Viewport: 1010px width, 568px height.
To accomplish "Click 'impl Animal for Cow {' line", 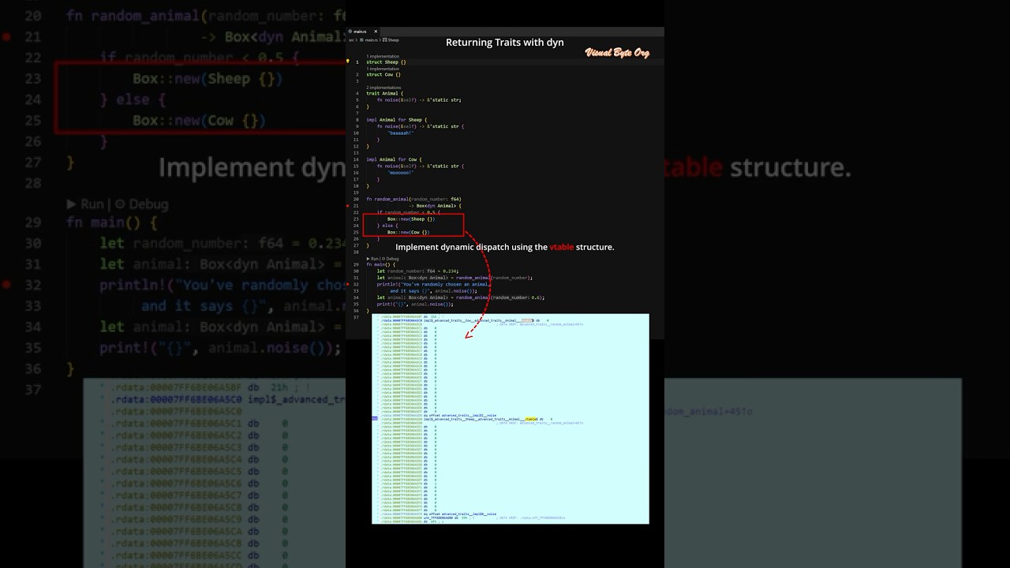I will coord(394,159).
